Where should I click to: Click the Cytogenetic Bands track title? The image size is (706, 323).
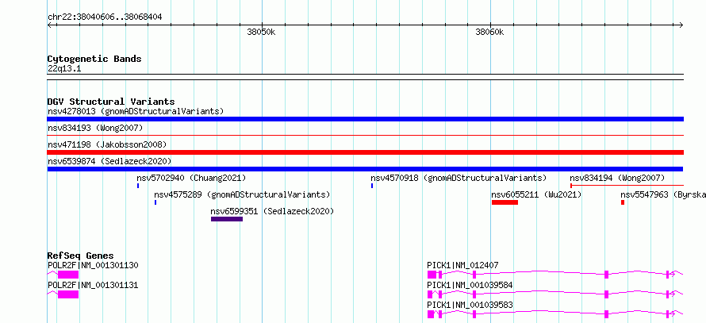click(94, 59)
